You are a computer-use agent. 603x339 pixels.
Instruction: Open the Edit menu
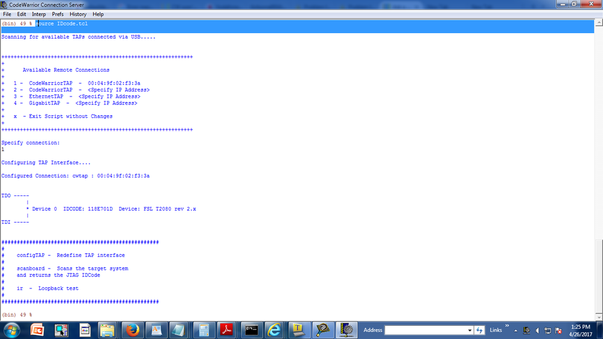click(x=22, y=14)
